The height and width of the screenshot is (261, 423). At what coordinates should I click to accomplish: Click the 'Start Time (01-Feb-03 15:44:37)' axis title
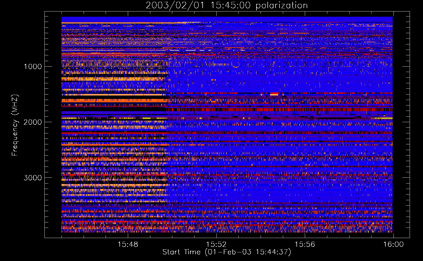pos(227,252)
